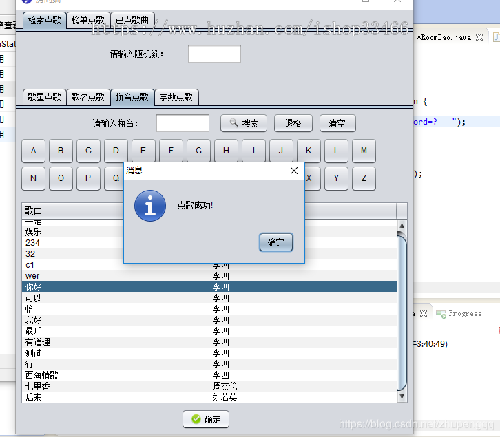This screenshot has width=500, height=437.
Task: Click scrollbar down arrow of song list
Action: 402,396
